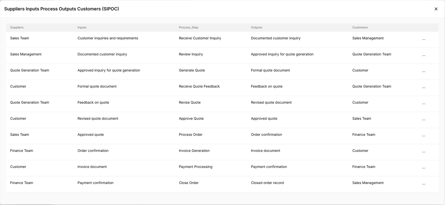Screen dimensions: 445x205
Task: Click output cell 'Order confirmation'
Action: pyautogui.click(x=266, y=135)
